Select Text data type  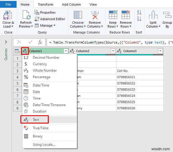50,120
